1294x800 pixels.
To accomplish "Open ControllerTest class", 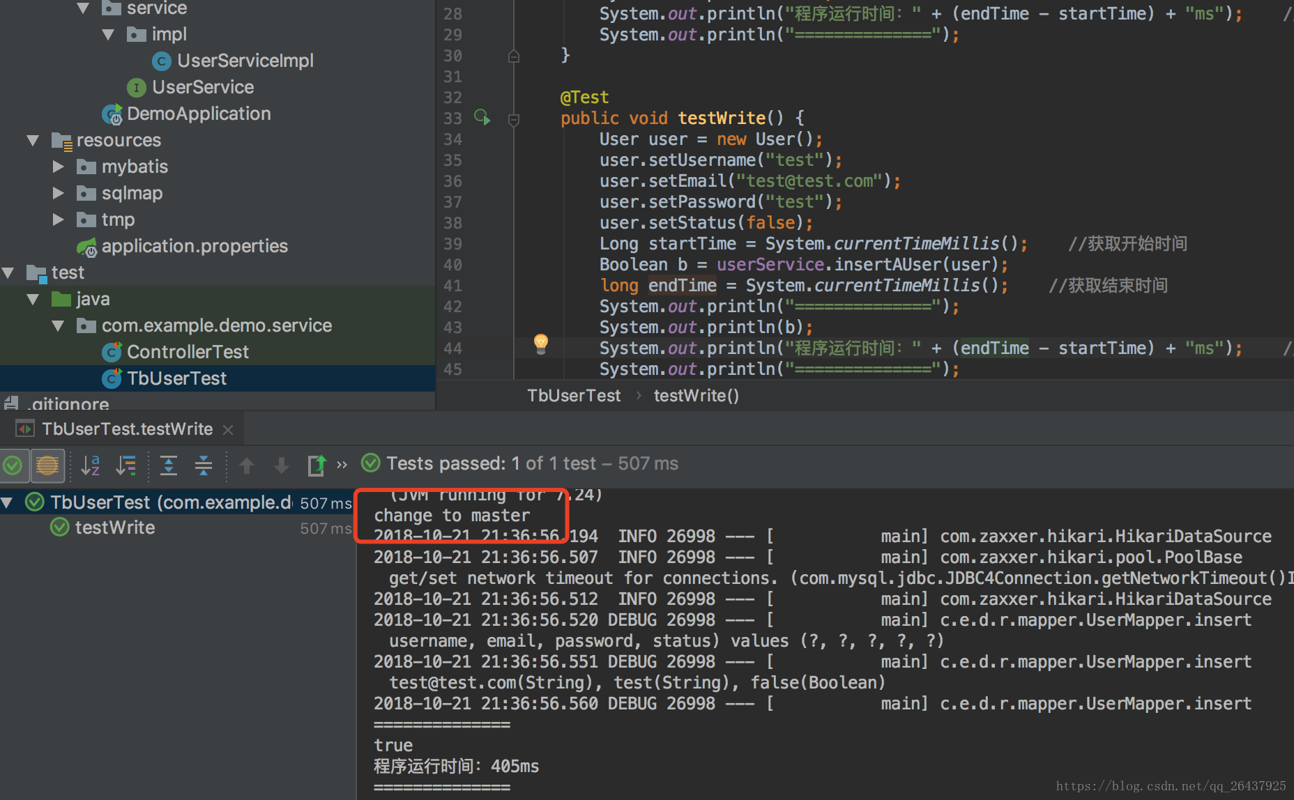I will (x=188, y=352).
